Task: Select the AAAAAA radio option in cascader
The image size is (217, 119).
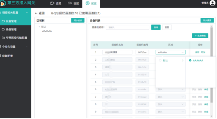Action: (190, 60)
